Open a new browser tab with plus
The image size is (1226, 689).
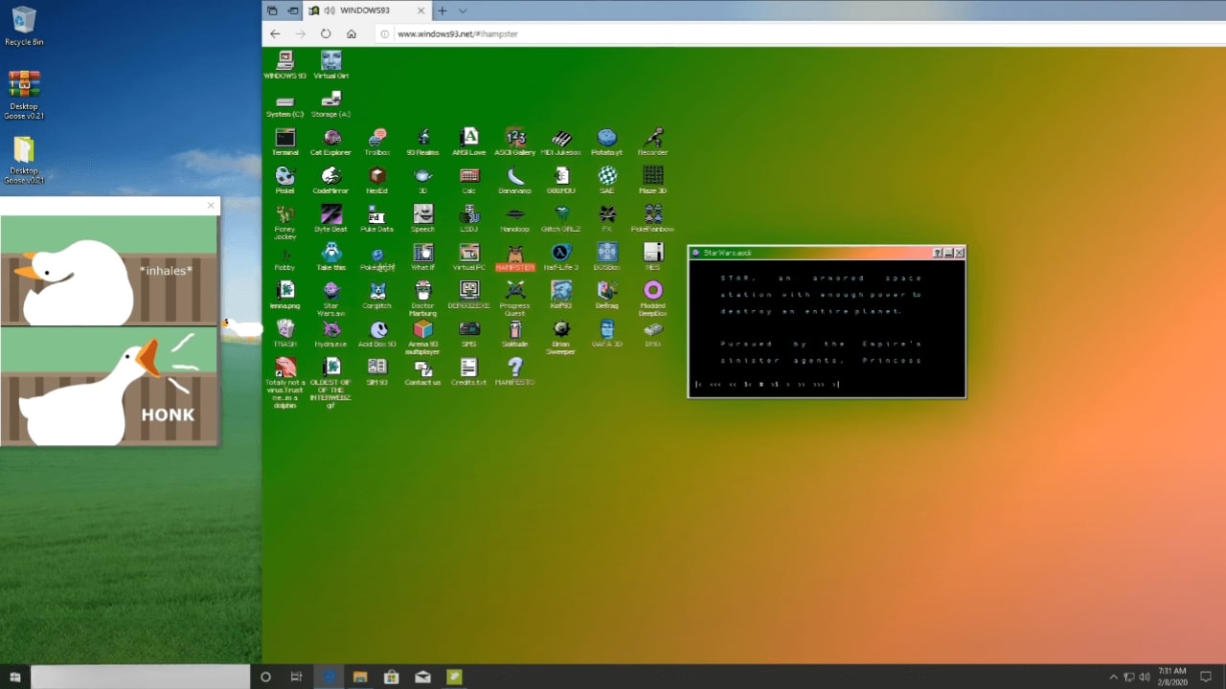click(442, 11)
